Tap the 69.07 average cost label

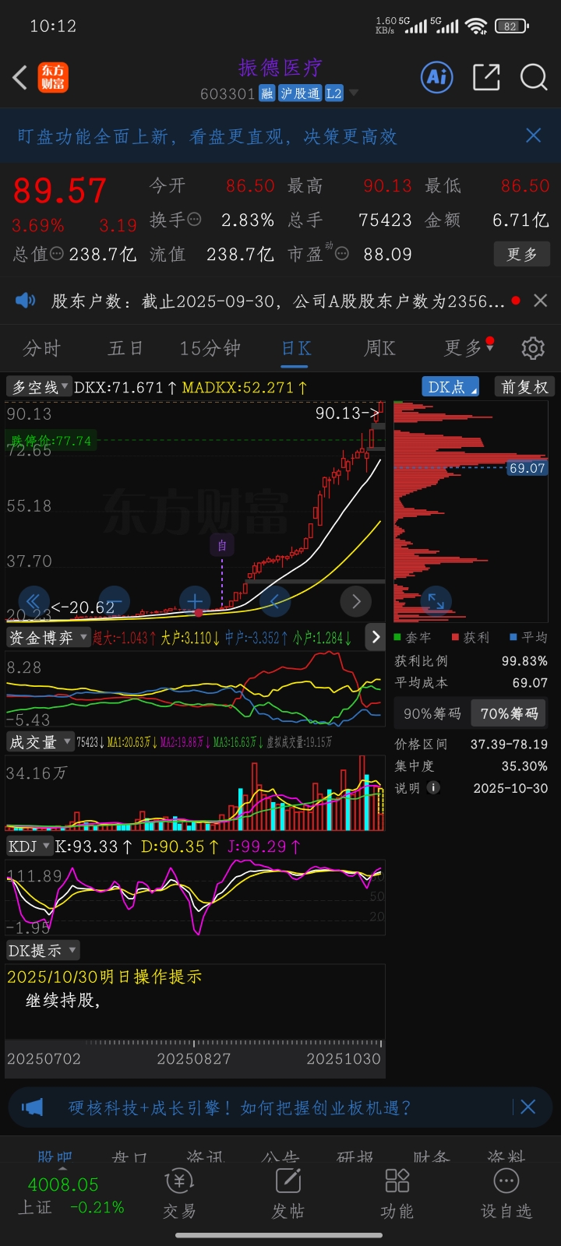527,468
